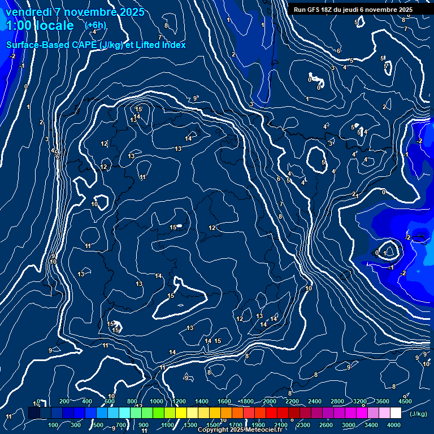Click the 3600 value label above legend
The image size is (434, 434).
pos(383,401)
